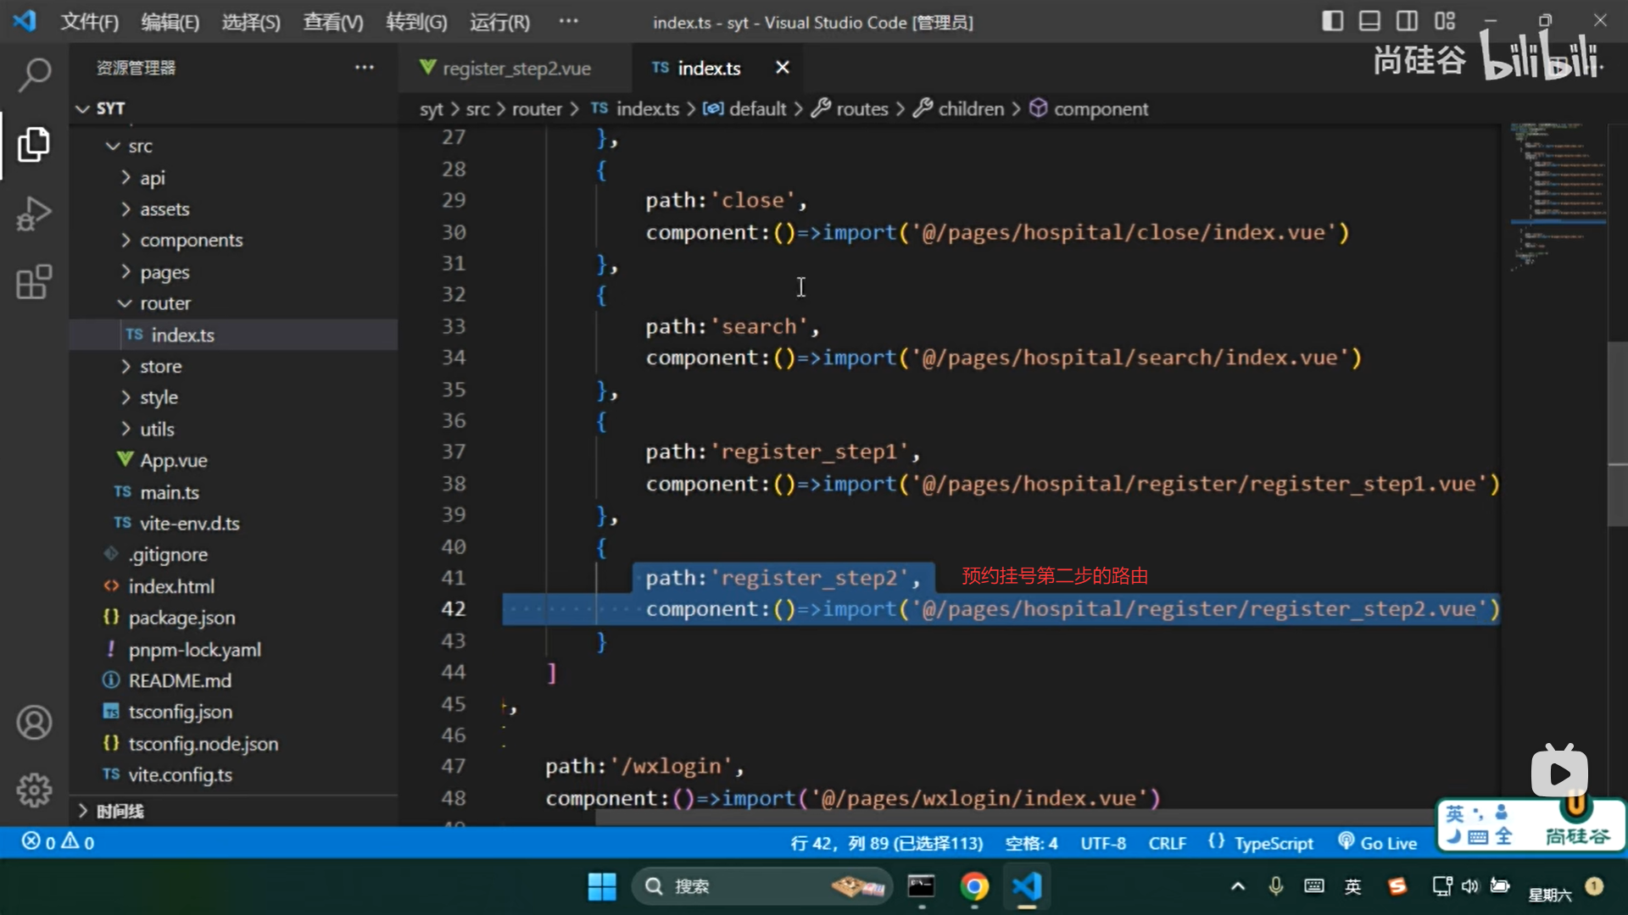Toggle primary sidebar layout button
Viewport: 1628px width, 915px height.
coord(1332,21)
